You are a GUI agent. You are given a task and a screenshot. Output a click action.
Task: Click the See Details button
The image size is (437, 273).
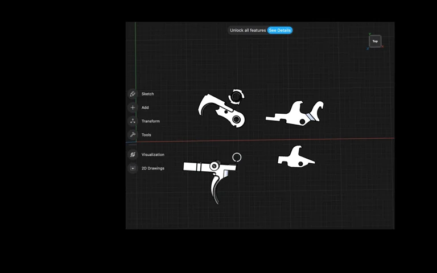pyautogui.click(x=279, y=30)
